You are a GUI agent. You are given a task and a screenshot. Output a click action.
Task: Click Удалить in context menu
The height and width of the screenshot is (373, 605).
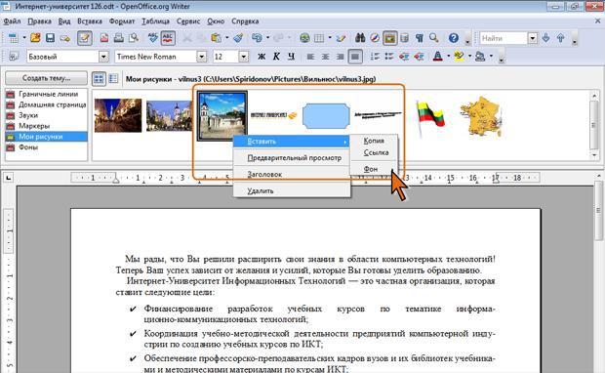pos(292,190)
